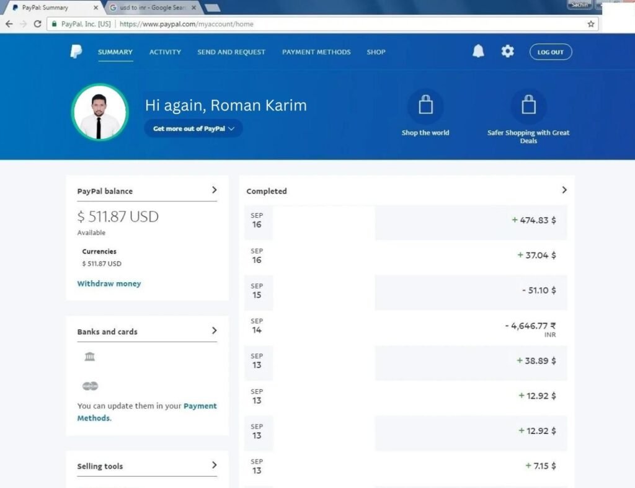The image size is (635, 488).
Task: Click the Shop the world label
Action: [x=425, y=133]
